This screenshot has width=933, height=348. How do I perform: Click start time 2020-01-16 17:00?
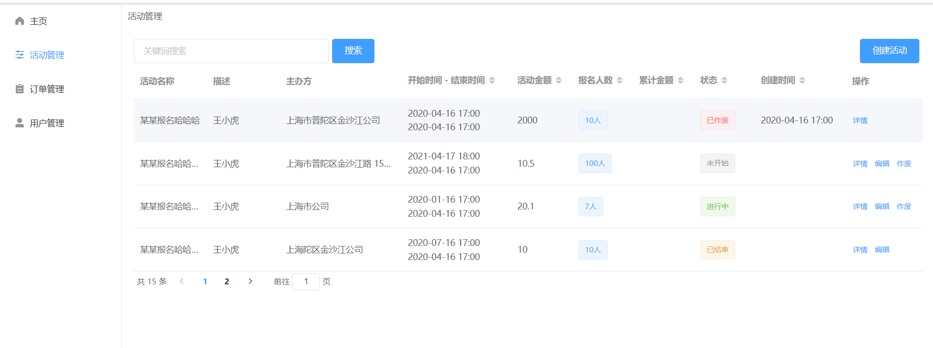tap(444, 200)
